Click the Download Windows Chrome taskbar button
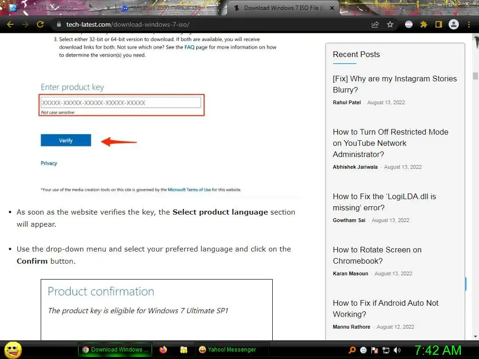479x359 pixels. click(115, 350)
